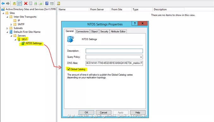Click the Sites folder icon
This screenshot has width=214, height=122.
coord(7,13)
